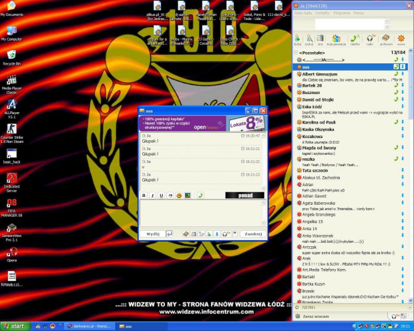Open the SMS toolbar icon in Gadu-Gadu
The image size is (414, 331).
pos(321,40)
